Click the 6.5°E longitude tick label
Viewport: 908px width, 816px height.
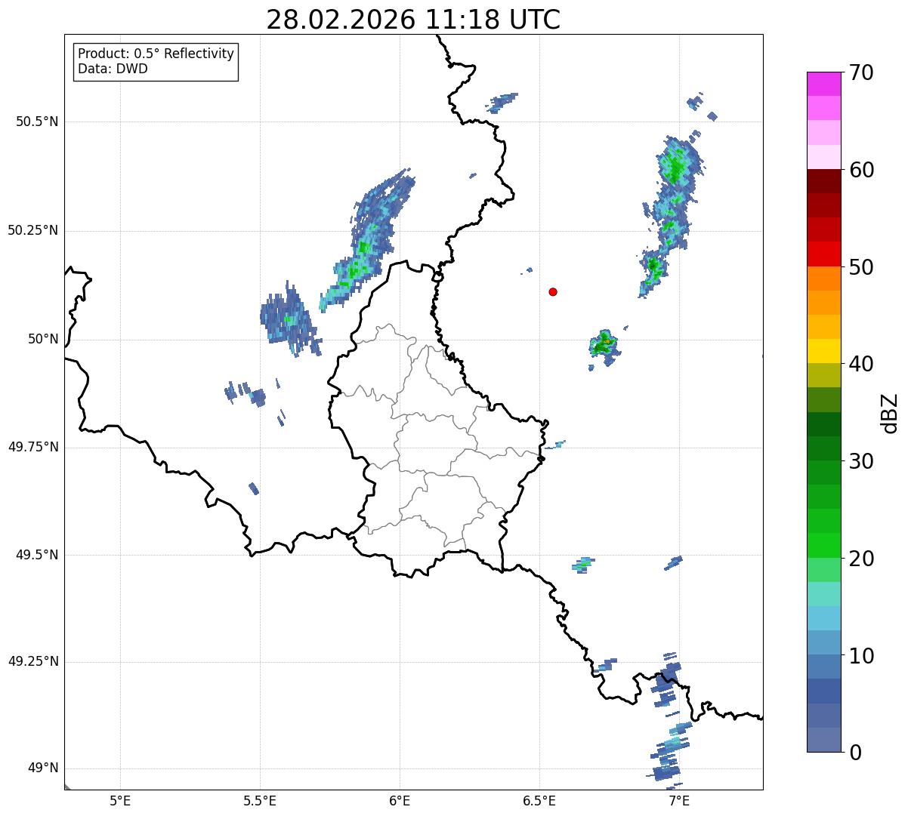point(539,800)
